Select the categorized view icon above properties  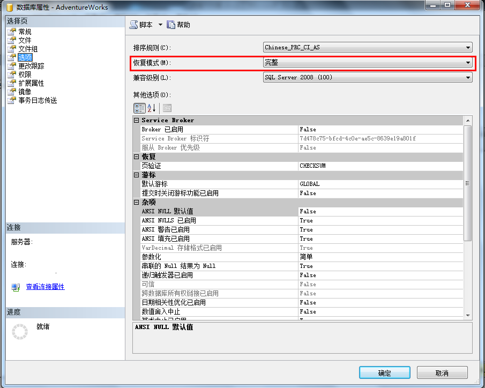(139, 108)
